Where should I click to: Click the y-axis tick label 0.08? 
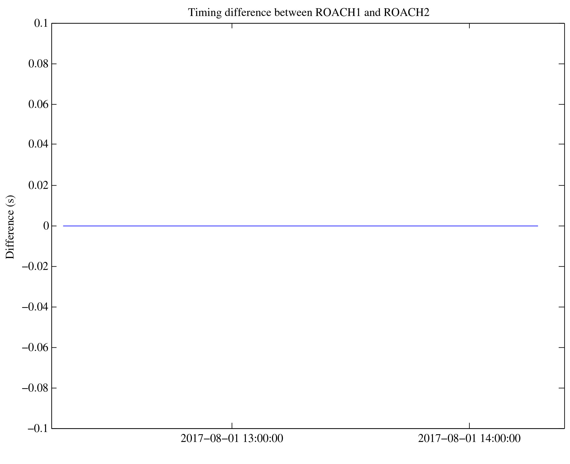tap(39, 64)
